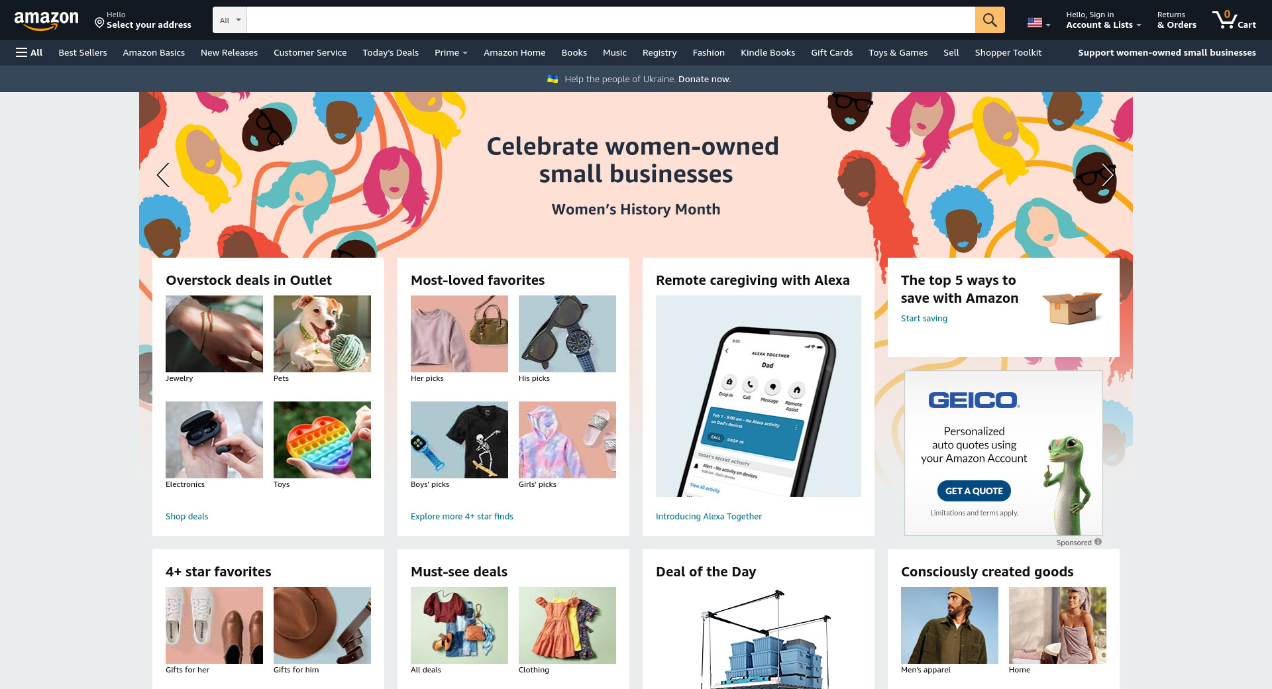Click the GET A QUOTE button
The image size is (1272, 689).
pyautogui.click(x=974, y=491)
